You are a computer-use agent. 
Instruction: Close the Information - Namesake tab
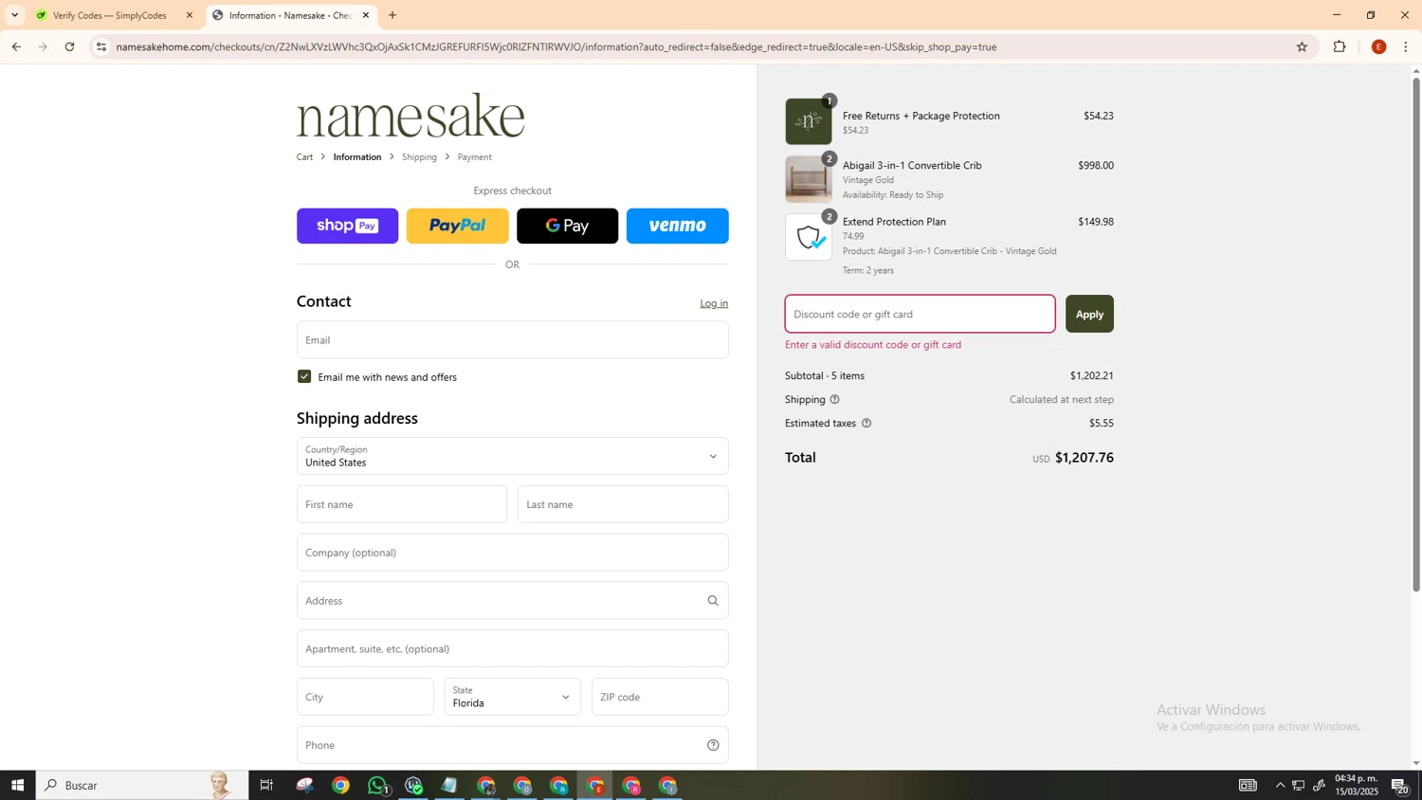(x=366, y=15)
